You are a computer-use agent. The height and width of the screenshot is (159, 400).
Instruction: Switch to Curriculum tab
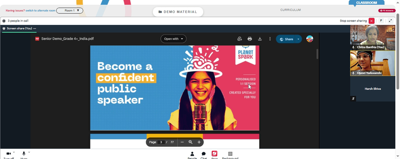(x=290, y=10)
